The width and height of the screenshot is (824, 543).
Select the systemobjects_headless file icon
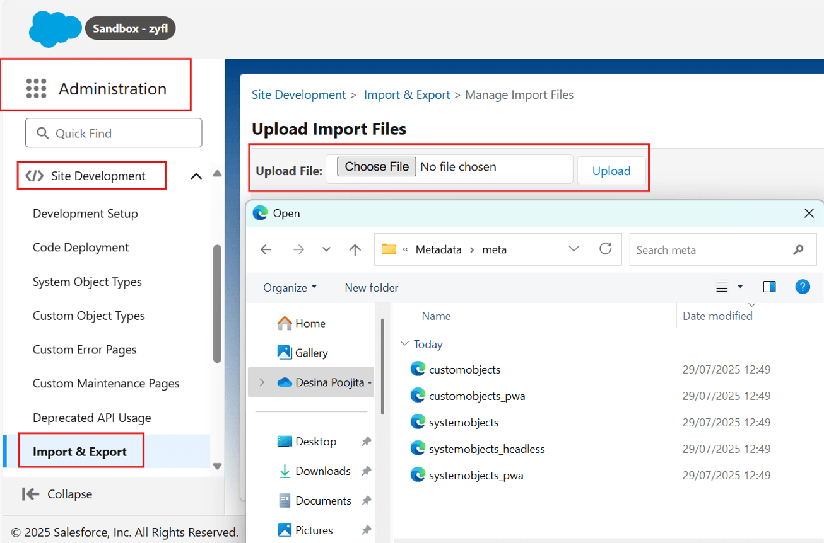(418, 449)
